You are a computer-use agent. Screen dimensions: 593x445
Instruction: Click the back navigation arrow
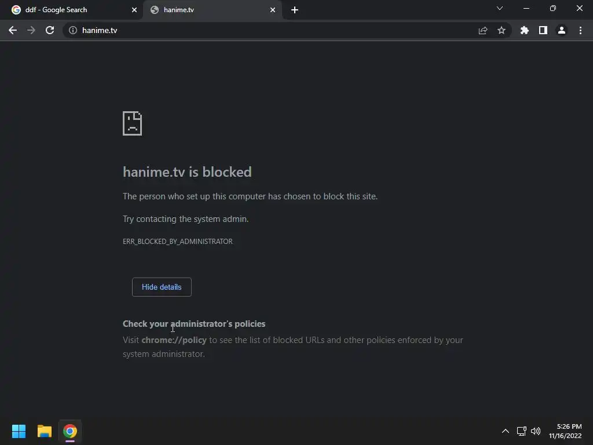tap(13, 30)
